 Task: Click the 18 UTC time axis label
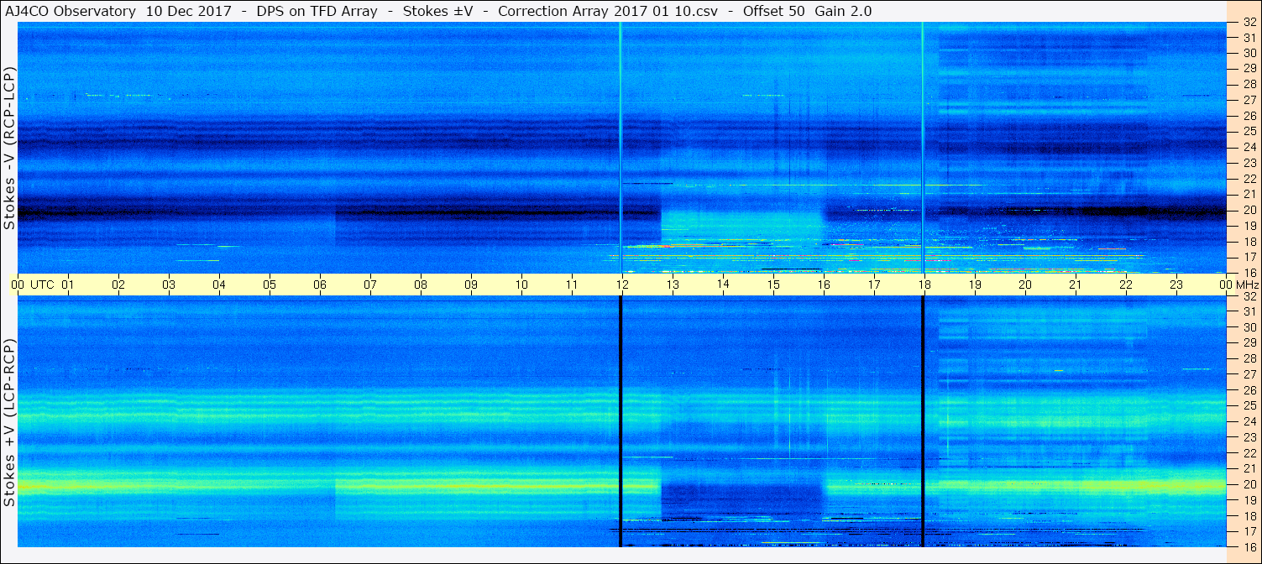pyautogui.click(x=924, y=285)
